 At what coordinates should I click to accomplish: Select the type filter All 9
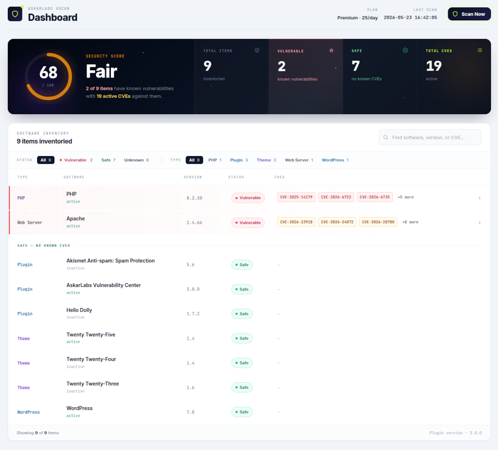click(x=194, y=160)
